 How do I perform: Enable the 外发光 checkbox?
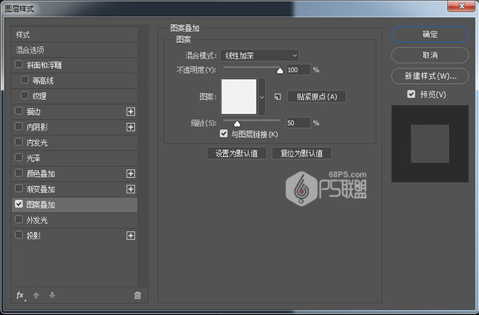tap(19, 219)
